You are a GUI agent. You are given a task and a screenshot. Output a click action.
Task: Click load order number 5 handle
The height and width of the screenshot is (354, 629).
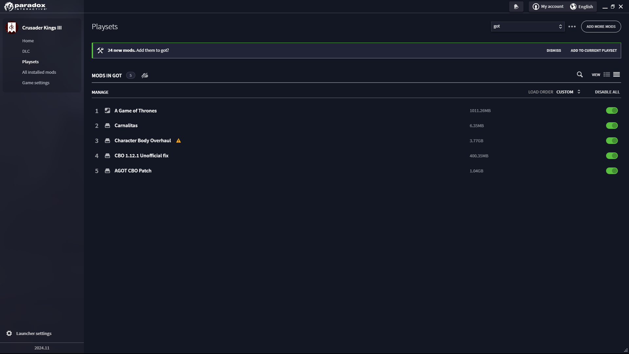pos(97,171)
